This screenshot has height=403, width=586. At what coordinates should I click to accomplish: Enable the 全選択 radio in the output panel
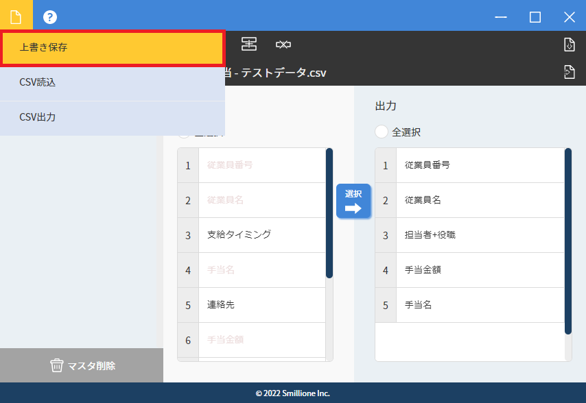point(382,132)
